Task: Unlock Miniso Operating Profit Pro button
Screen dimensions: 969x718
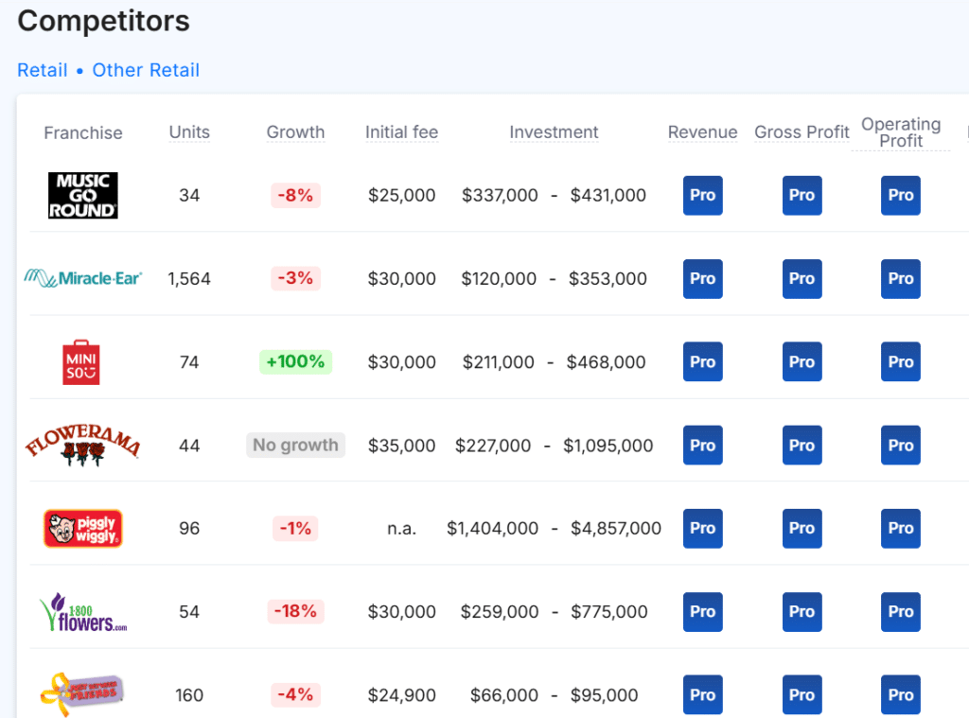Action: click(901, 361)
